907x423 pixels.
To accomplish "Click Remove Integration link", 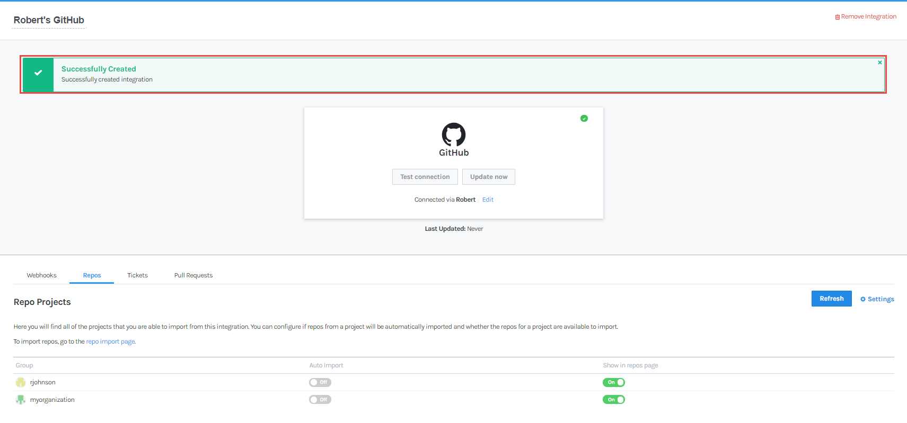I will point(866,16).
